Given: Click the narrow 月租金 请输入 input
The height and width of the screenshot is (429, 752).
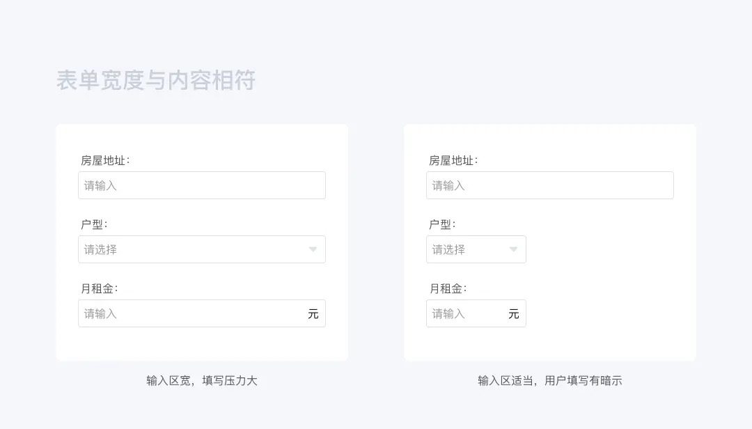Looking at the screenshot, I should 476,313.
